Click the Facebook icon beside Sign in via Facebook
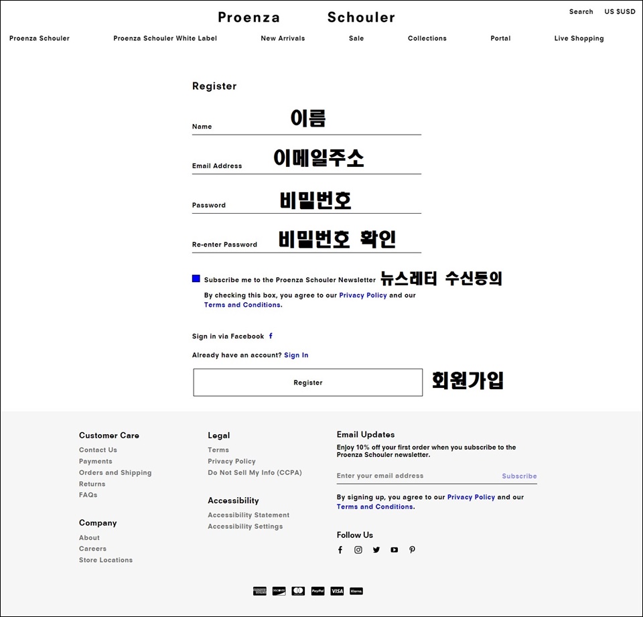643x617 pixels. pyautogui.click(x=271, y=336)
